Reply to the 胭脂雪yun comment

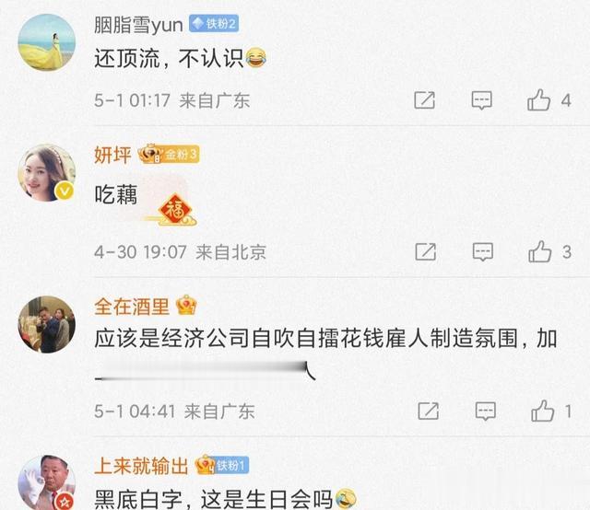coord(481,100)
